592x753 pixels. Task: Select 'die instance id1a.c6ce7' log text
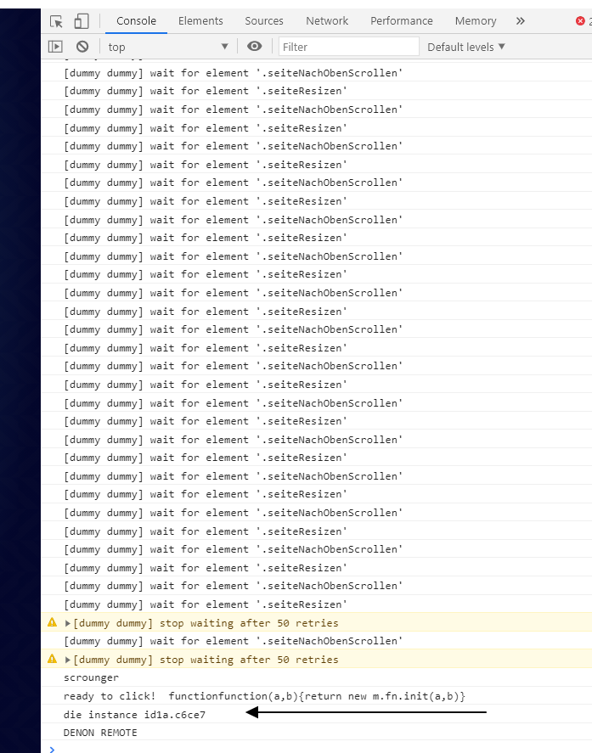134,715
